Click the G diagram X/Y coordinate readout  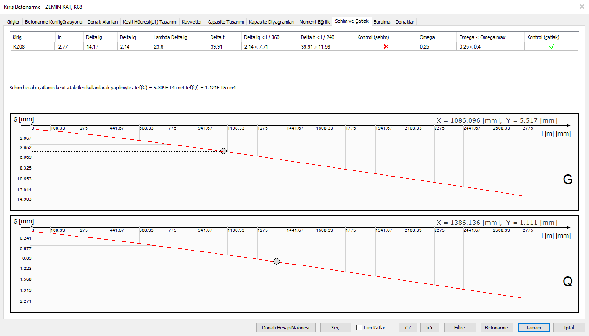click(497, 120)
